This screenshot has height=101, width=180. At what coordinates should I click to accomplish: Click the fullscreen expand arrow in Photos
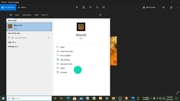click(x=177, y=93)
